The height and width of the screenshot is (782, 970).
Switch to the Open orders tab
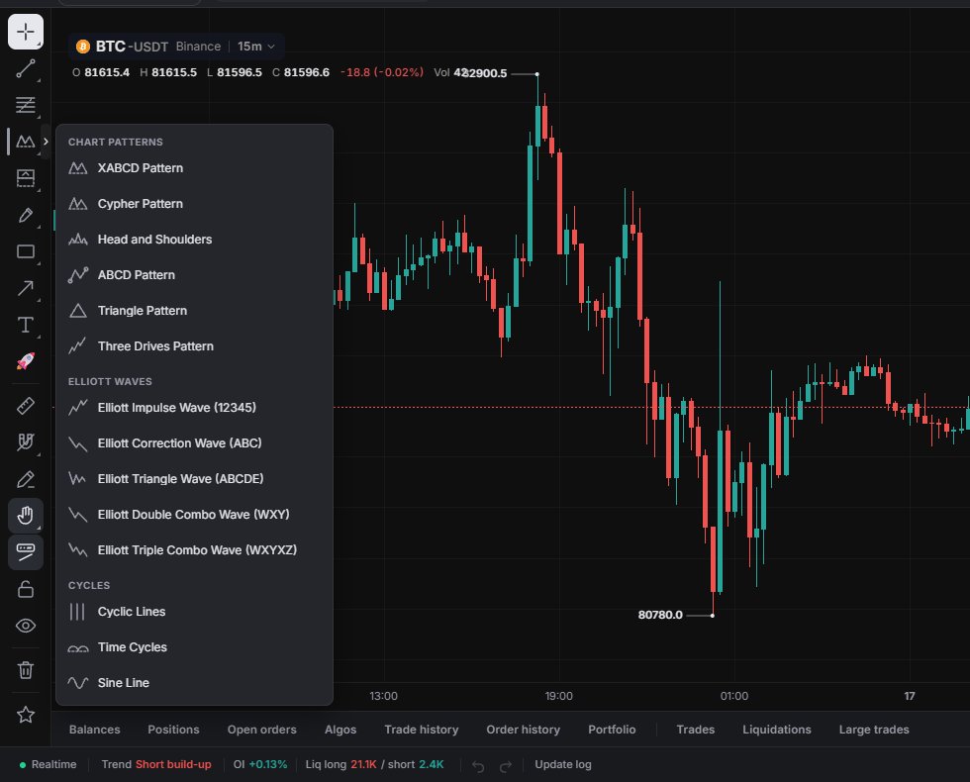click(x=261, y=730)
